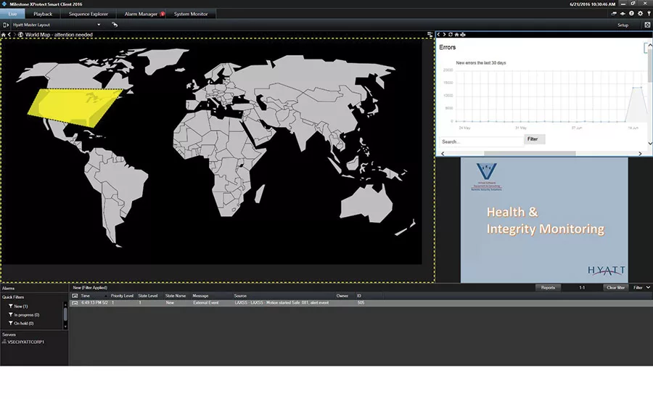The image size is (653, 399).
Task: Click the reload view arrow icon in toolbar
Action: point(115,25)
